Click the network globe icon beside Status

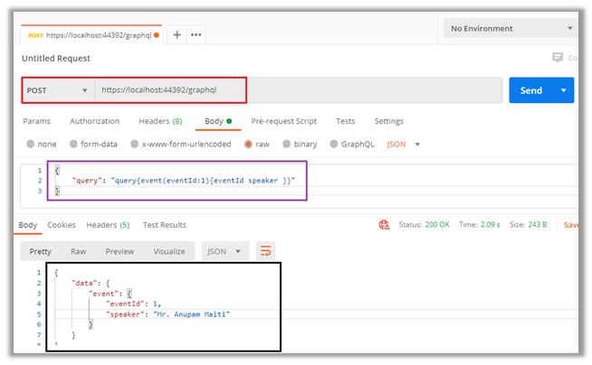[x=384, y=225]
